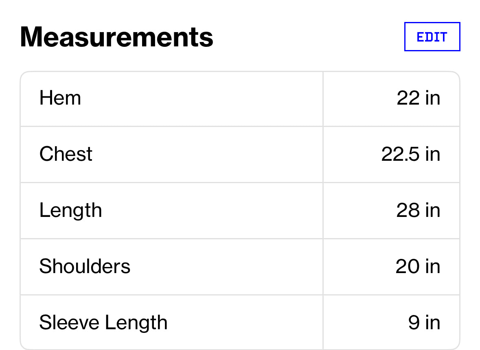Click the 'in' unit beside 28
480x350 pixels.
click(433, 210)
